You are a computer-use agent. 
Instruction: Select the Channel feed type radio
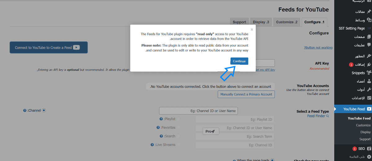(x=44, y=110)
